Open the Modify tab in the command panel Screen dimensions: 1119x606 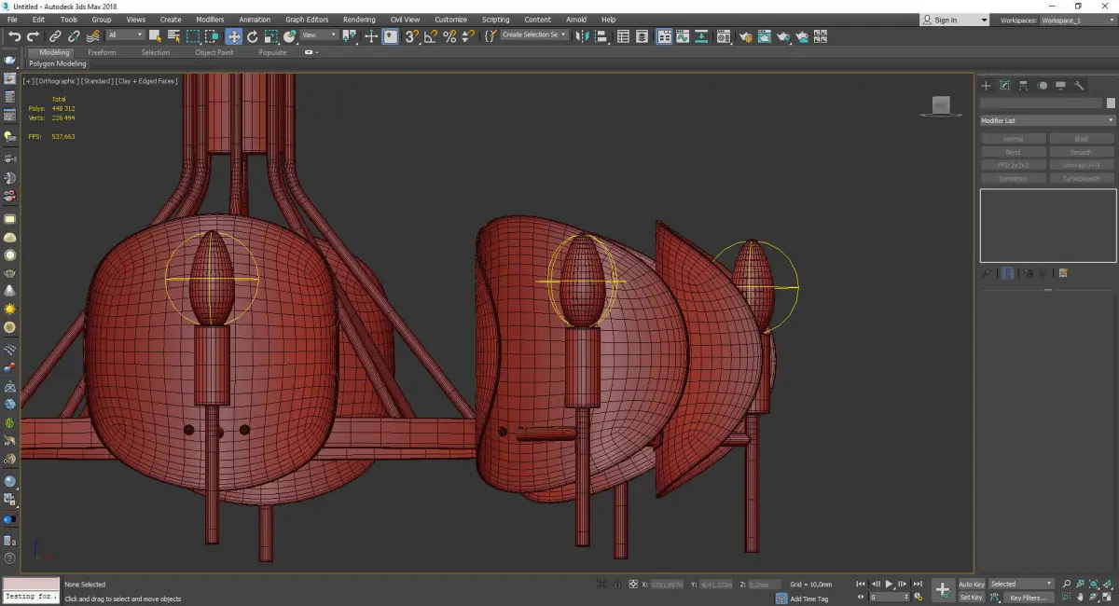tap(1005, 86)
